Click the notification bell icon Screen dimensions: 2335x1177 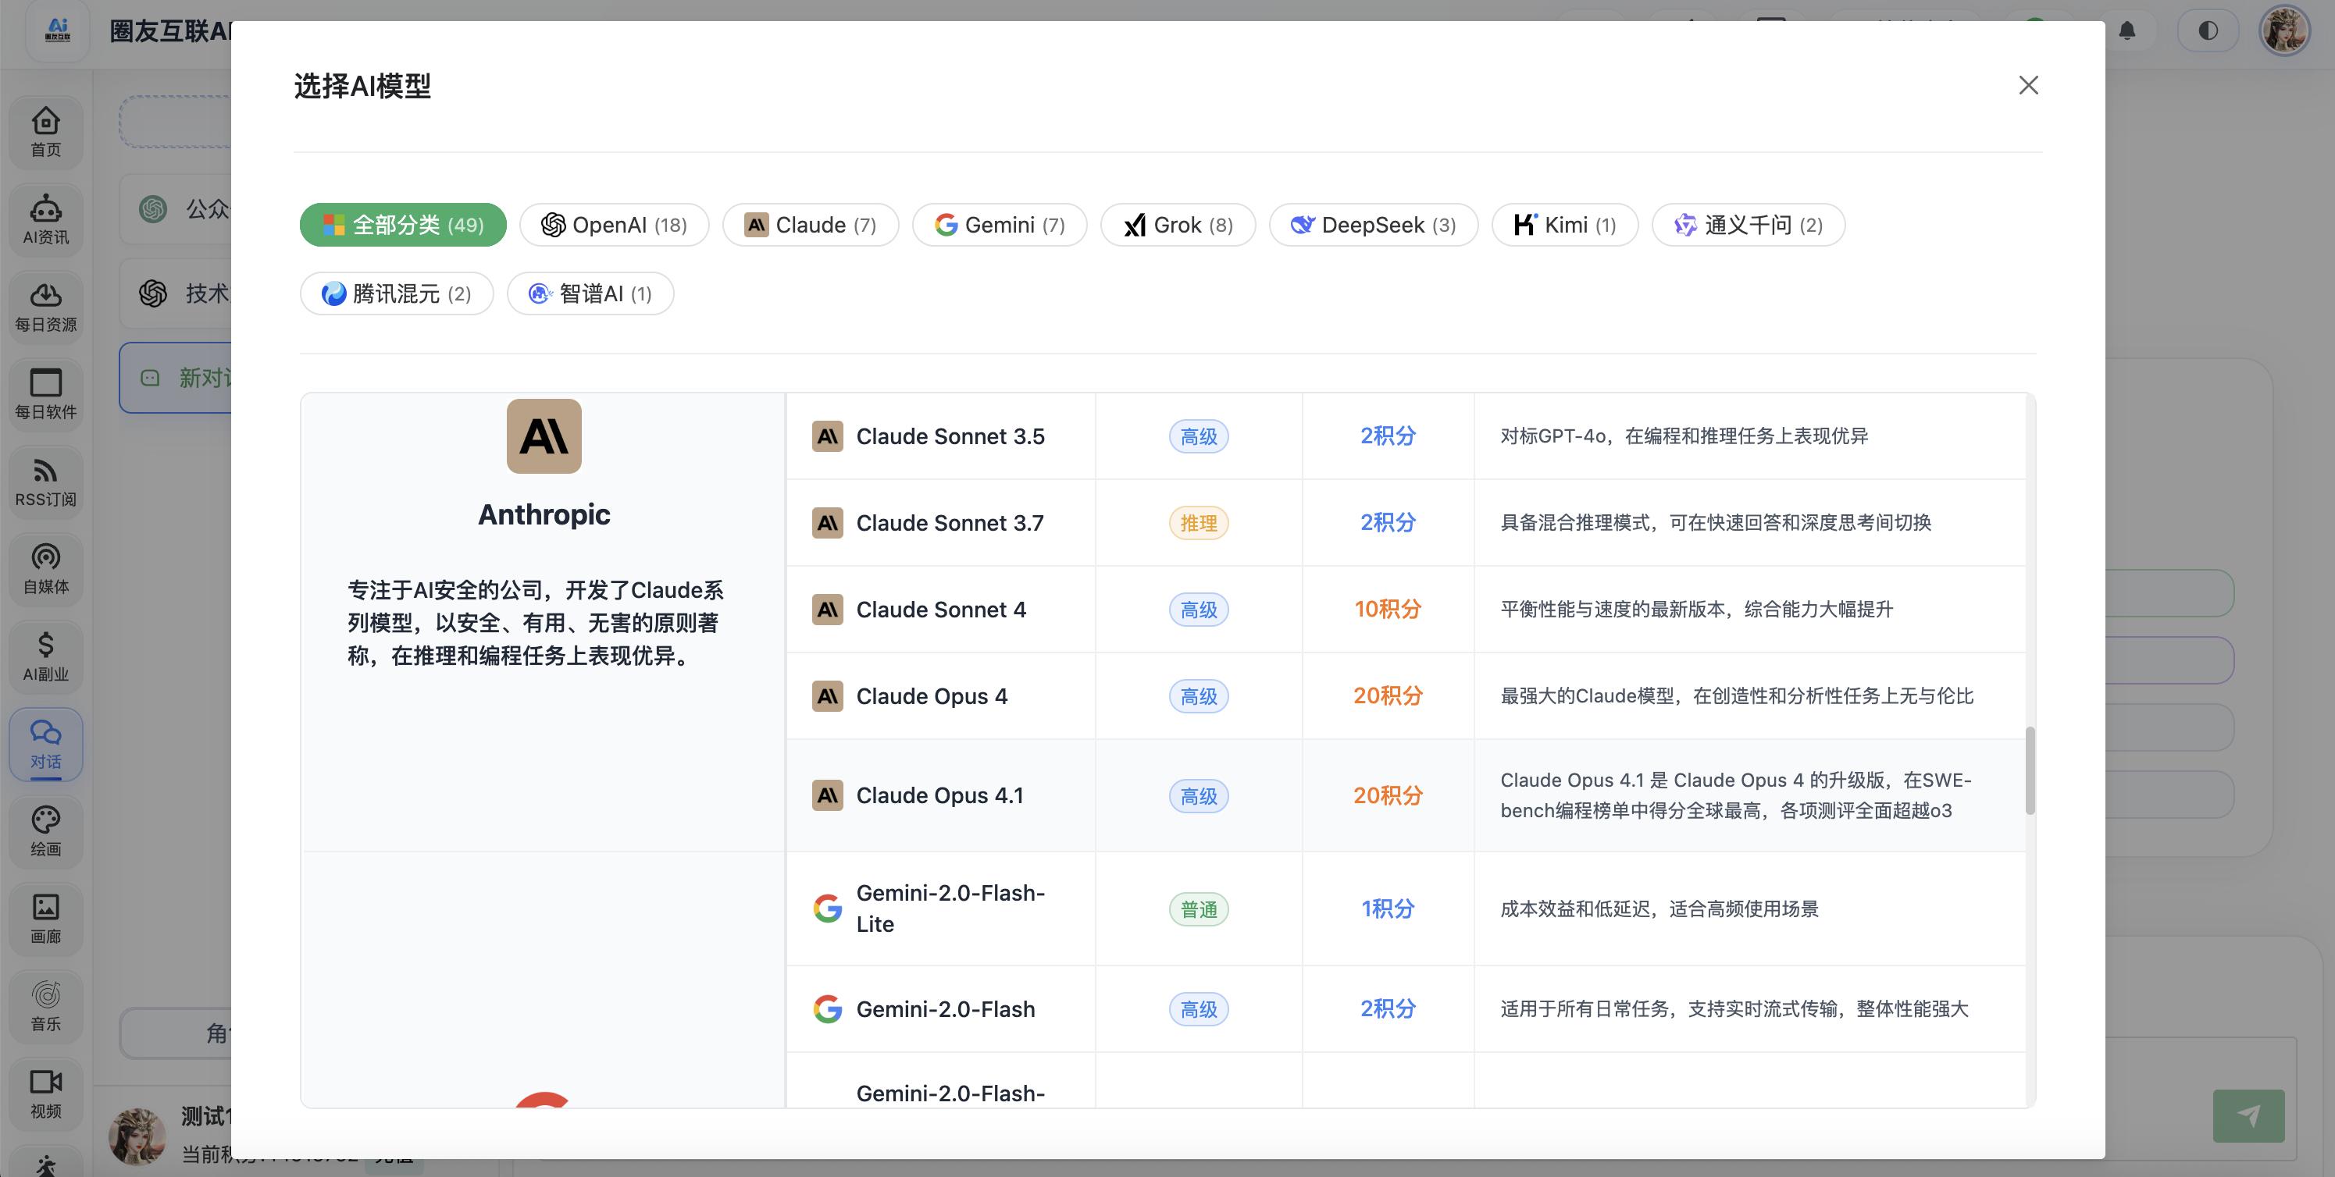click(x=2127, y=30)
